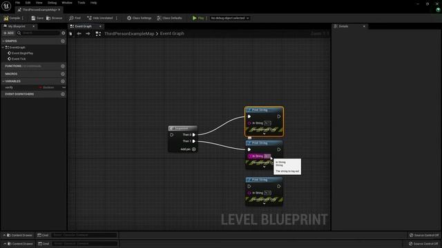Open the Compile options three-dot menu
The width and height of the screenshot is (442, 248).
click(x=23, y=18)
